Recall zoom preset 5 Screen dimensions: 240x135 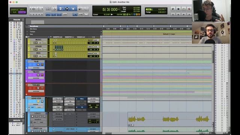click(x=42, y=14)
